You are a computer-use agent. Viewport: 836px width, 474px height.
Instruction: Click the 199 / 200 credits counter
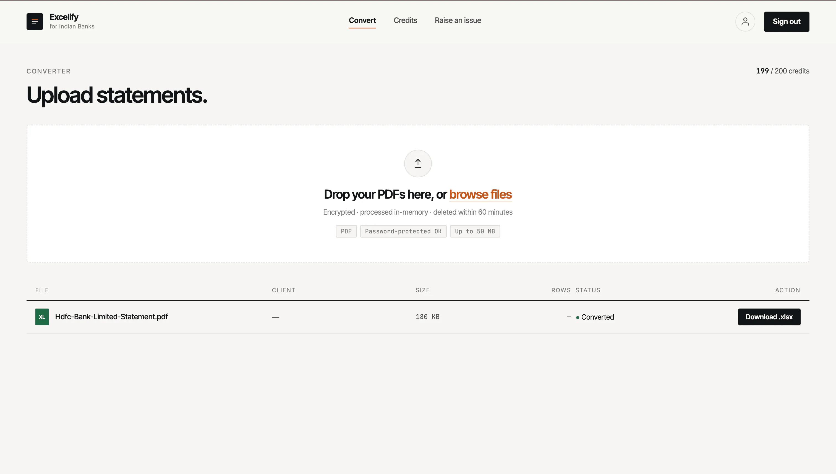point(783,71)
